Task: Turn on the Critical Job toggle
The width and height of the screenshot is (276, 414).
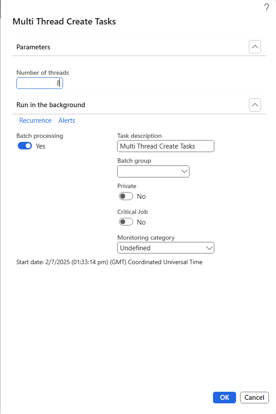Action: (x=126, y=222)
